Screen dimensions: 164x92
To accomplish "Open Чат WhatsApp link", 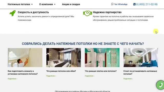I will [119, 4].
